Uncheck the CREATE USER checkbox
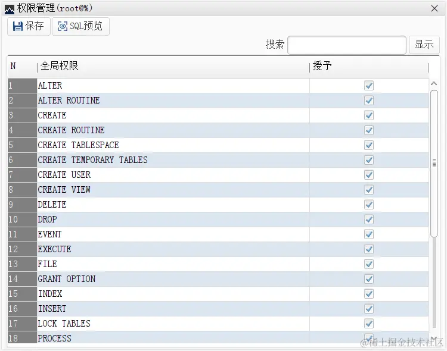The height and width of the screenshot is (351, 447). coord(369,174)
